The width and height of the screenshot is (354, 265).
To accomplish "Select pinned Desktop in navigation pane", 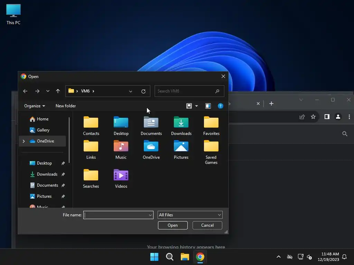I will (x=43, y=163).
